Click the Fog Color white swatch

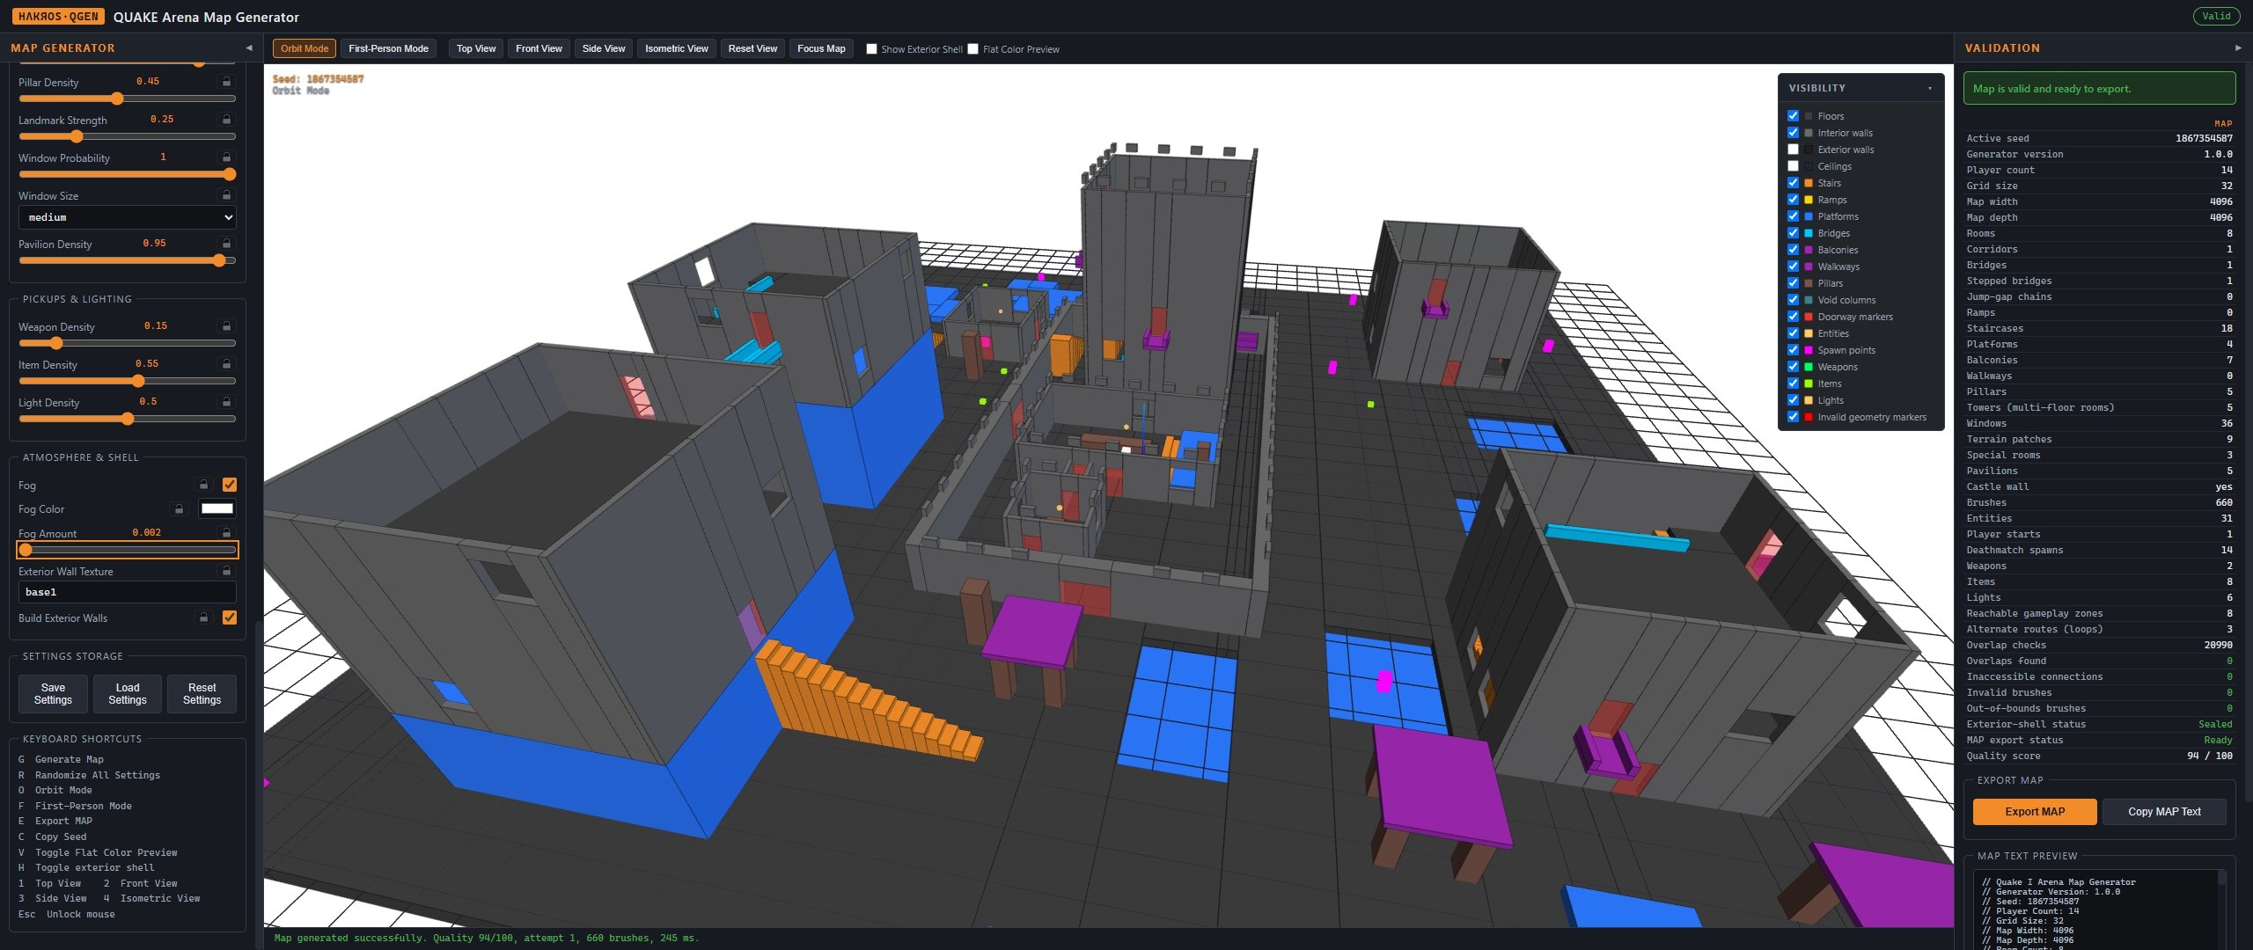click(x=217, y=508)
